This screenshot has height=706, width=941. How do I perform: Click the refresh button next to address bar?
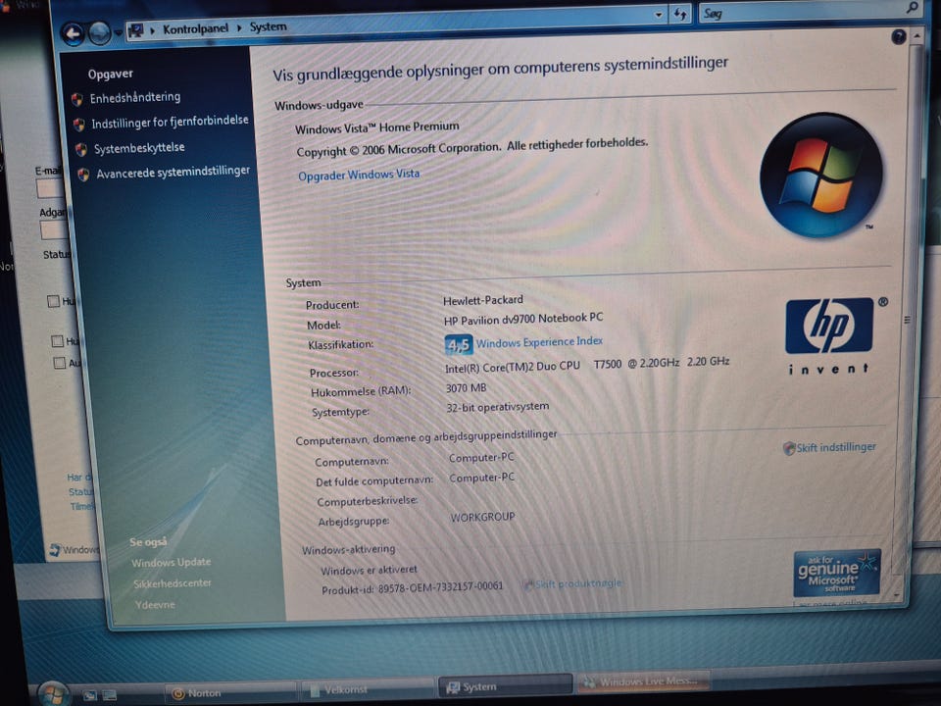[679, 14]
